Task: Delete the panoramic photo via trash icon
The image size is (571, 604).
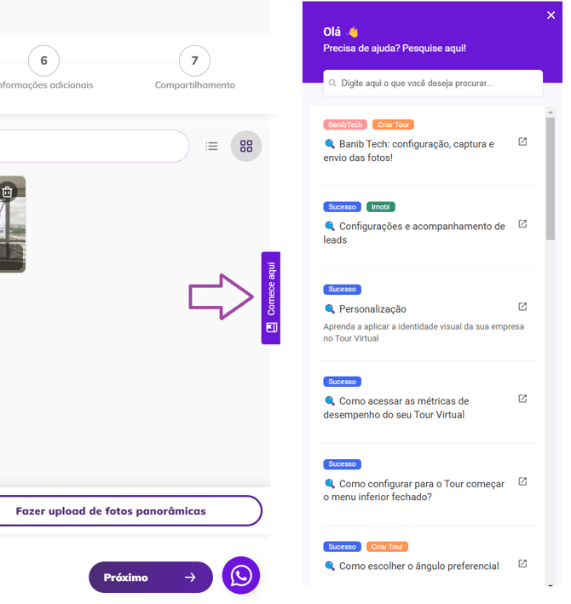Action: pos(8,192)
